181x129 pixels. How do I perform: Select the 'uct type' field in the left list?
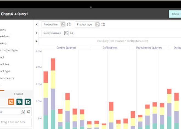coord(5,71)
